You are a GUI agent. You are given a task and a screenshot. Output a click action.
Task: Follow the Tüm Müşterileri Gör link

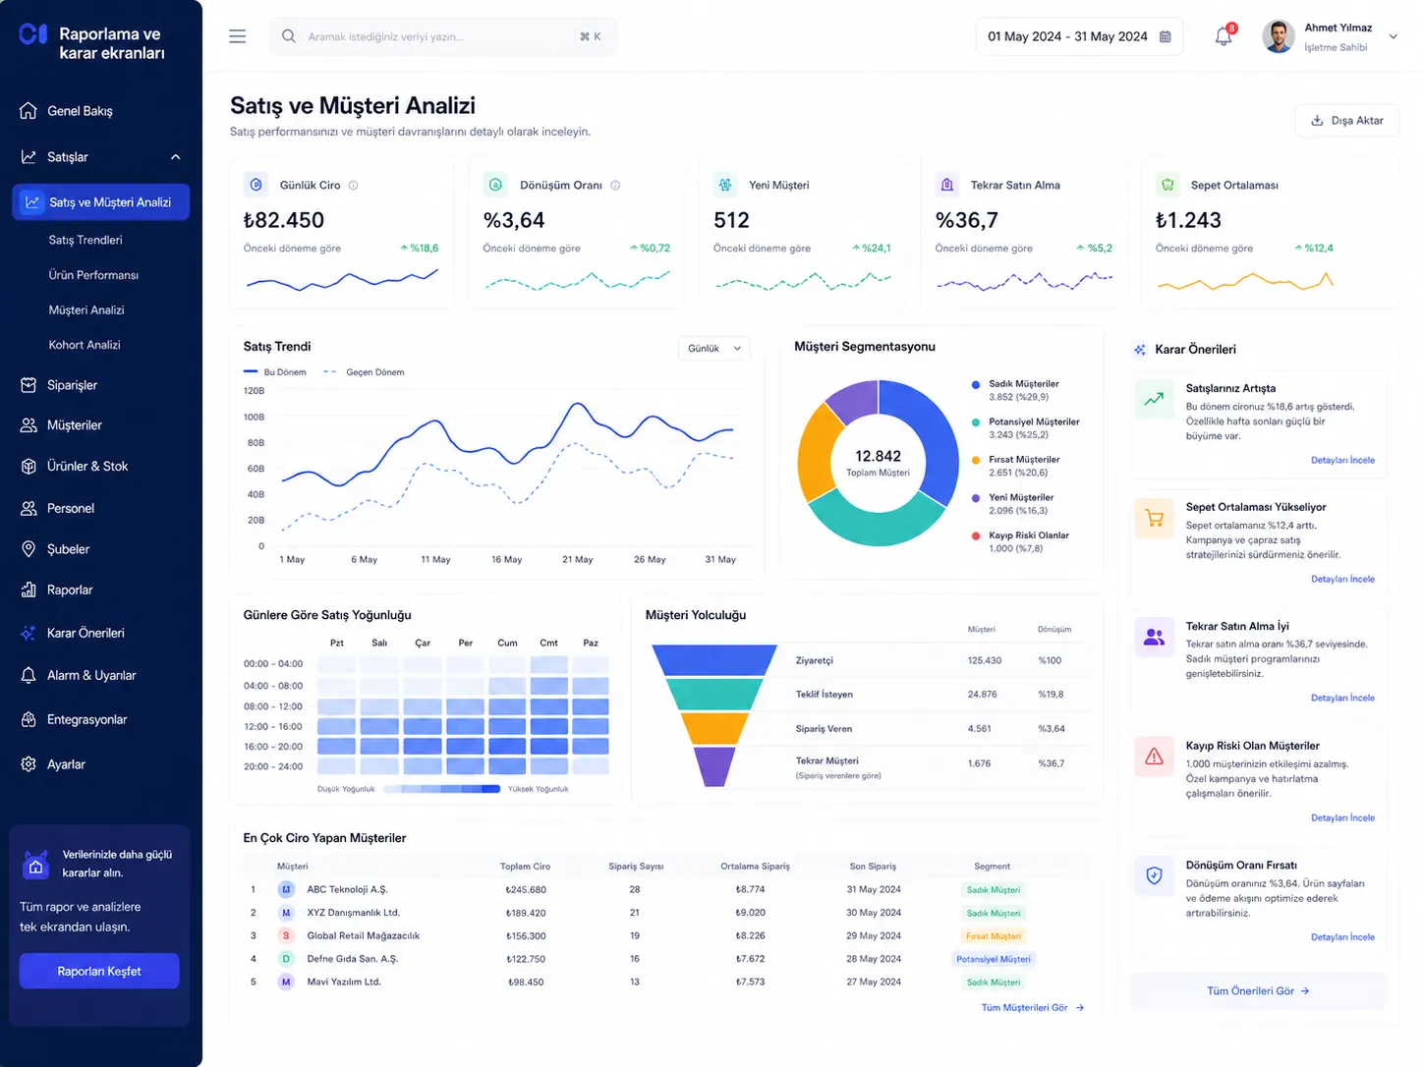click(1033, 1007)
